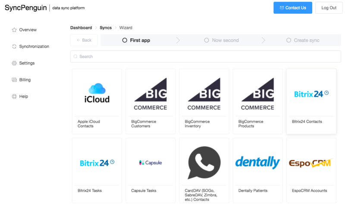Click the SyncPenguin logo text

click(26, 8)
